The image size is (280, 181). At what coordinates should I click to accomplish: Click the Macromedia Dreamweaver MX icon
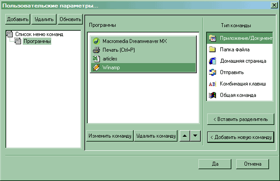pos(96,41)
